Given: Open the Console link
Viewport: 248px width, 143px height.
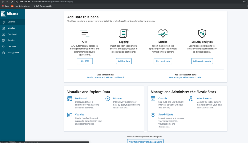Looking at the screenshot, I should 162,99.
